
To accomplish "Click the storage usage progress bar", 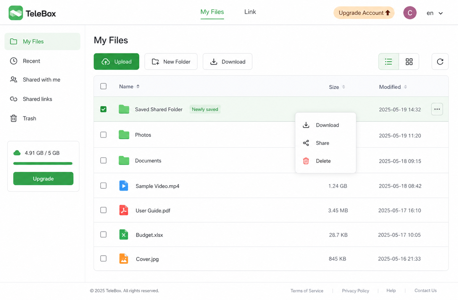I will pos(43,163).
